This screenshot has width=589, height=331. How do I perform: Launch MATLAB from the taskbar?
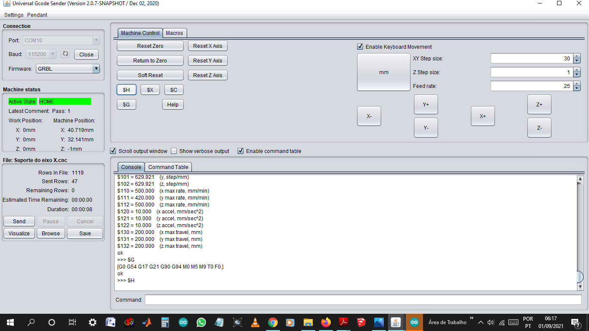click(147, 322)
